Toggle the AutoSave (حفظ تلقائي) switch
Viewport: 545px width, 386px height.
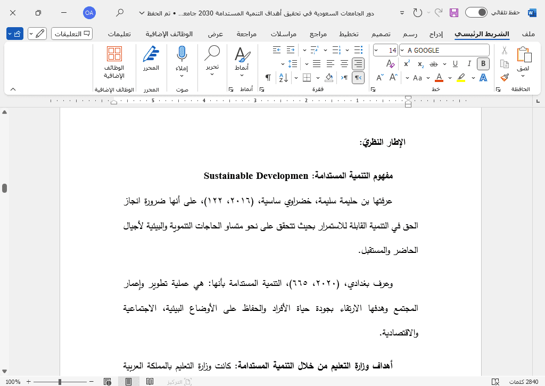coord(476,13)
